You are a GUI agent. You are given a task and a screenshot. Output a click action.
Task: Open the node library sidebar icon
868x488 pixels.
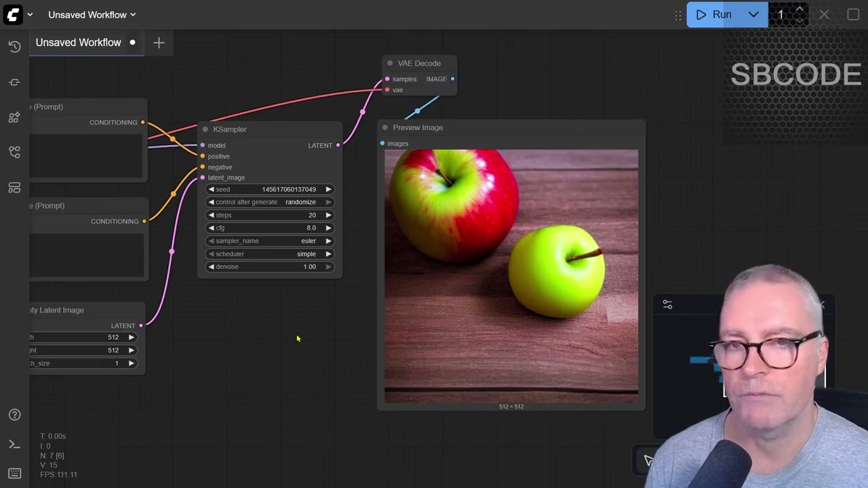click(x=14, y=82)
